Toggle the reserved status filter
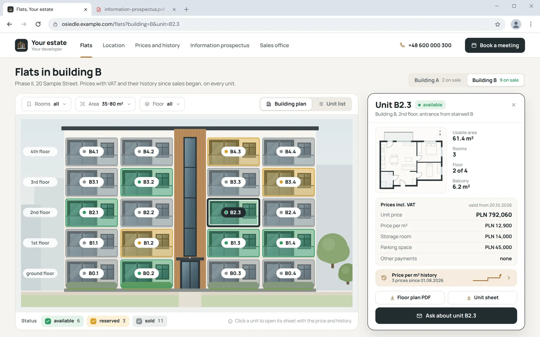Screen dimensions: 540x337 tap(108, 321)
